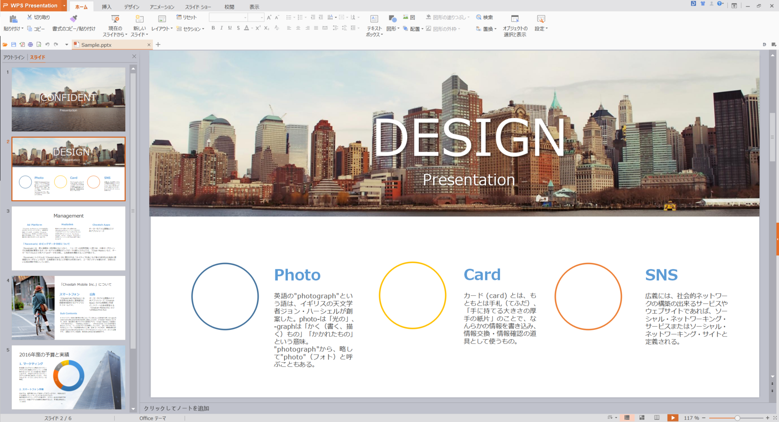Click the オブジェクトの選択と表示 icon

515,19
